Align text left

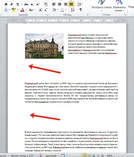coord(54,4)
